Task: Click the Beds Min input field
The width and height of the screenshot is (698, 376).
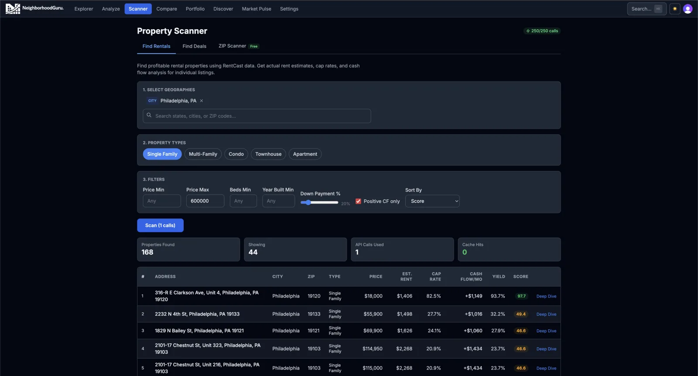Action: point(243,201)
